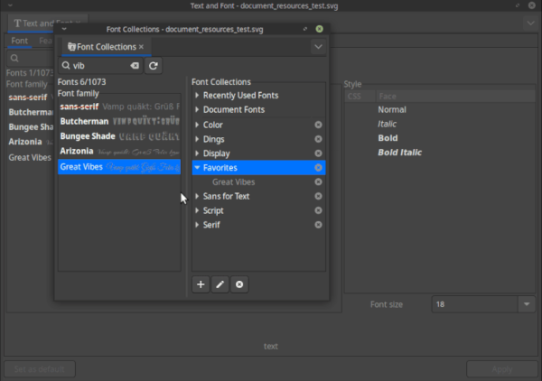Remove the Script collection

pos(318,210)
